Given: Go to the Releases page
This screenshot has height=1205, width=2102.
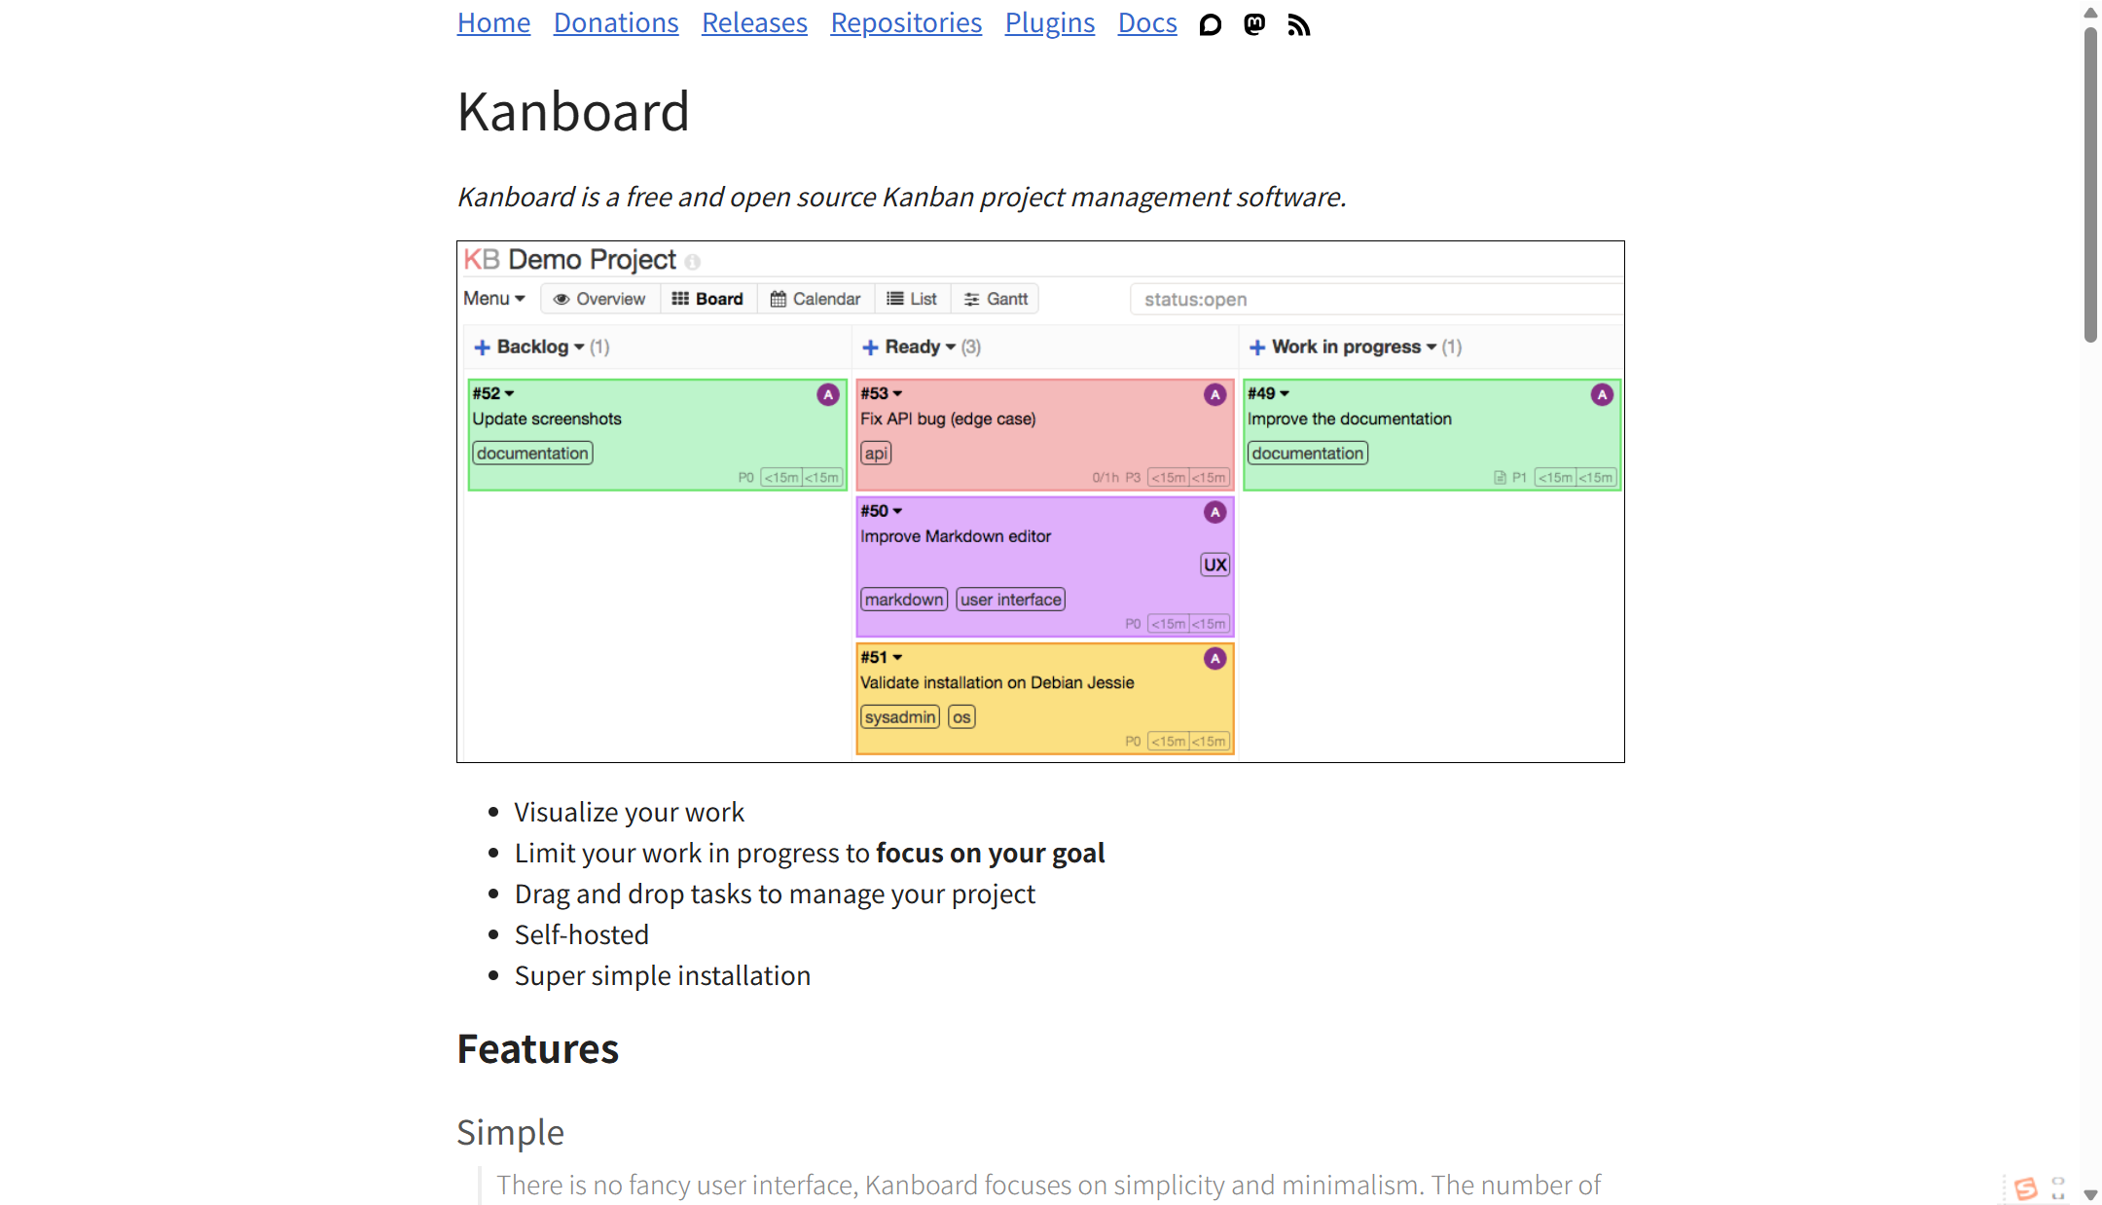Looking at the screenshot, I should click(x=754, y=22).
